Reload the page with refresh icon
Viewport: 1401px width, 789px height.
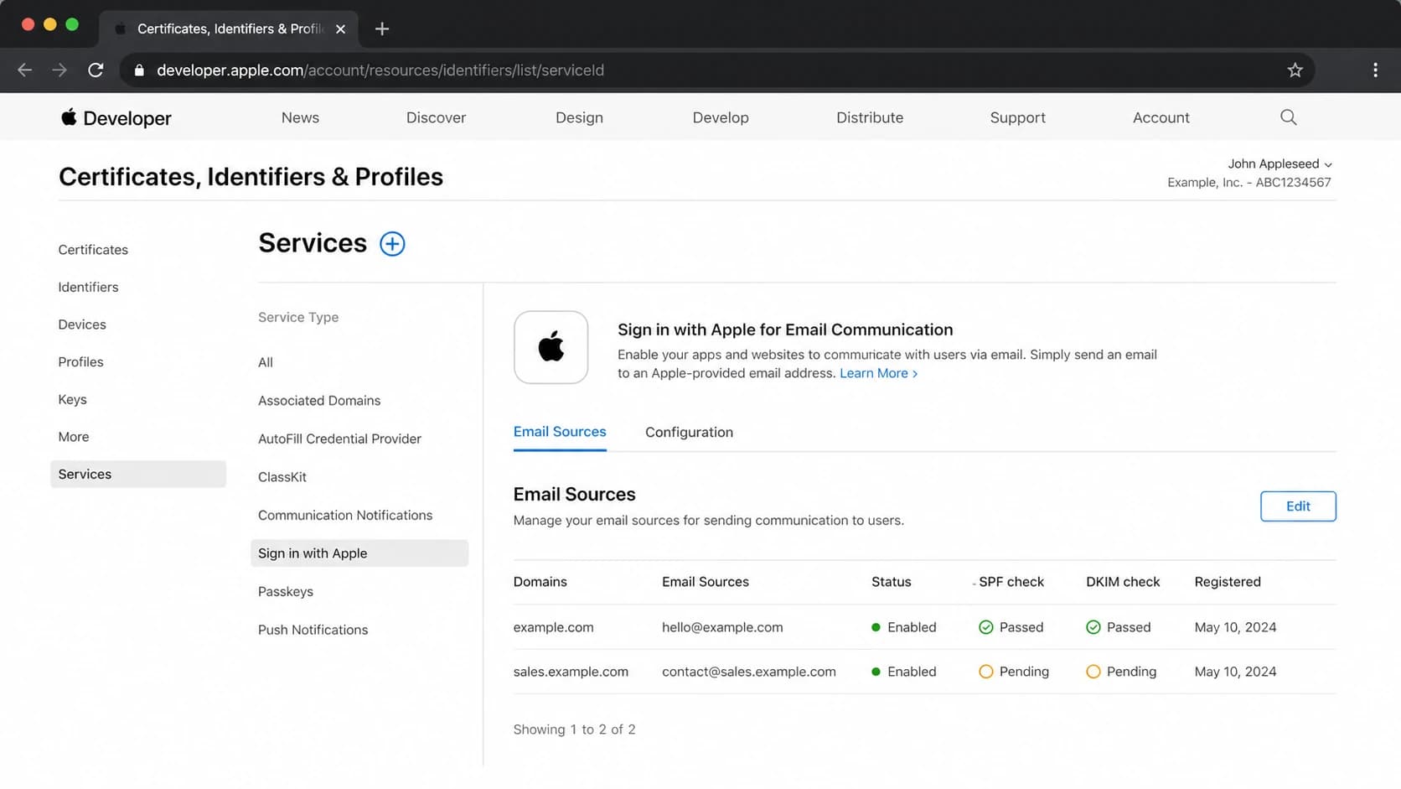(96, 70)
